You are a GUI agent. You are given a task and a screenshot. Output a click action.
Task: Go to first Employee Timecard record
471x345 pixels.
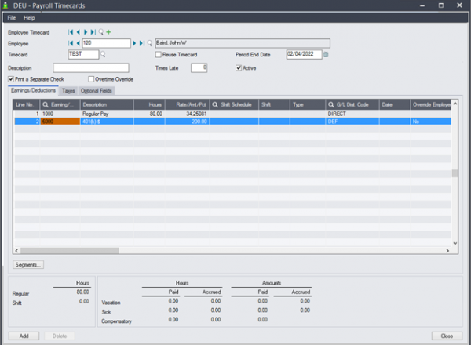coord(71,32)
